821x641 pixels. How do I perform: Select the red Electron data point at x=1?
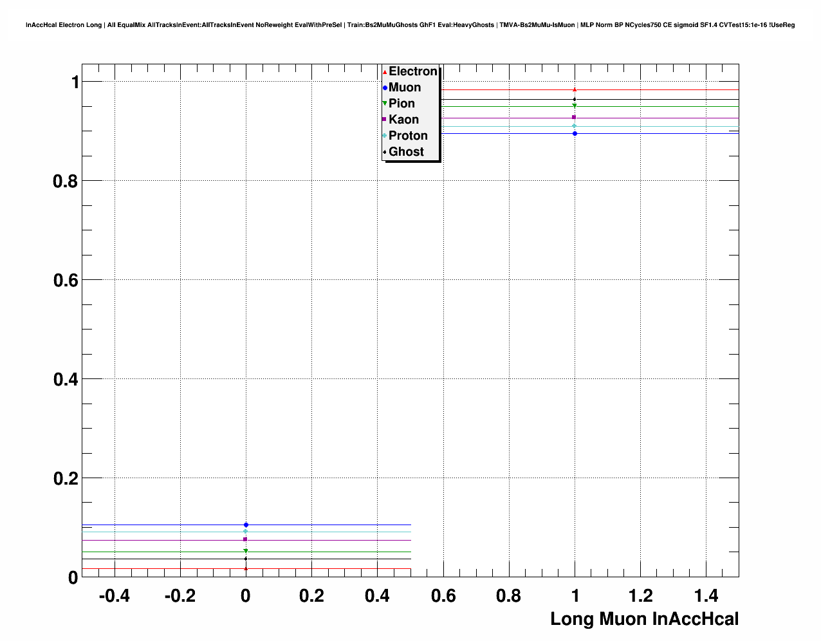575,89
